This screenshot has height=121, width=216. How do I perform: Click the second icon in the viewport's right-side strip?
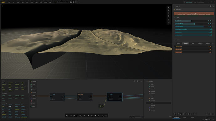(x=169, y=10)
